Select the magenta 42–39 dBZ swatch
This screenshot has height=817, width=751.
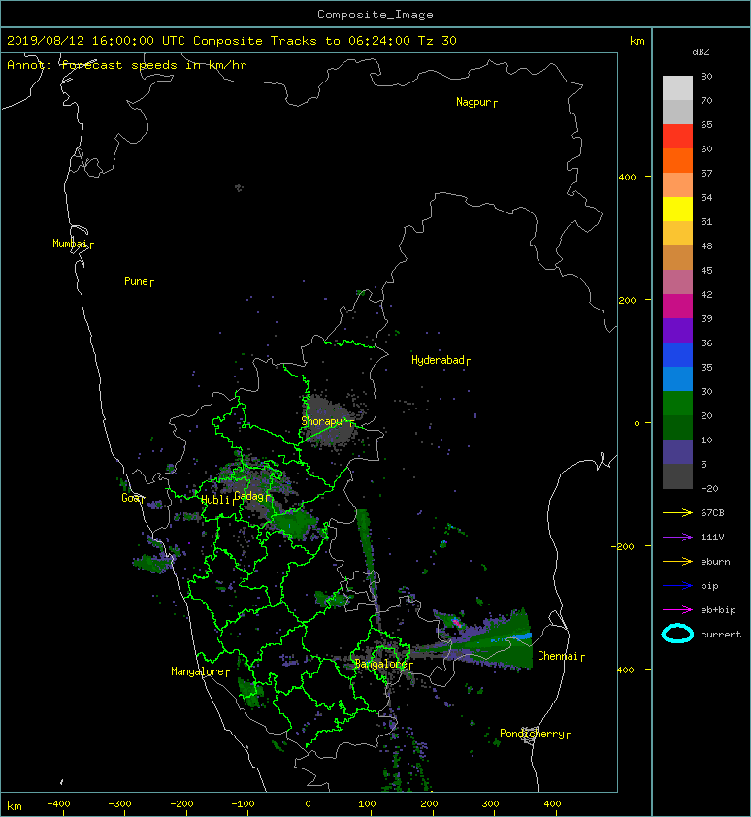pyautogui.click(x=677, y=307)
